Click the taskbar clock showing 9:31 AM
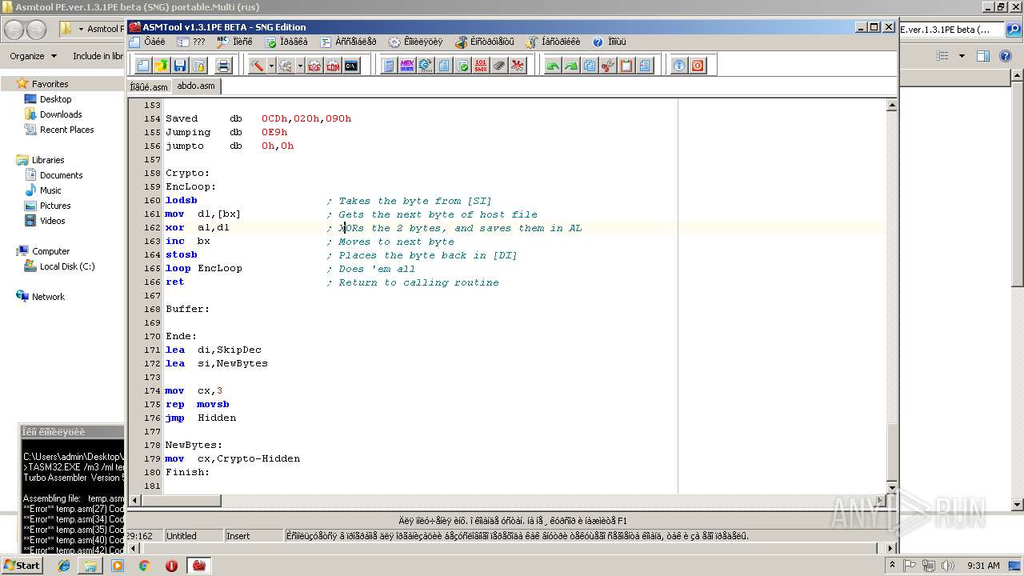1024x576 pixels. (982, 566)
